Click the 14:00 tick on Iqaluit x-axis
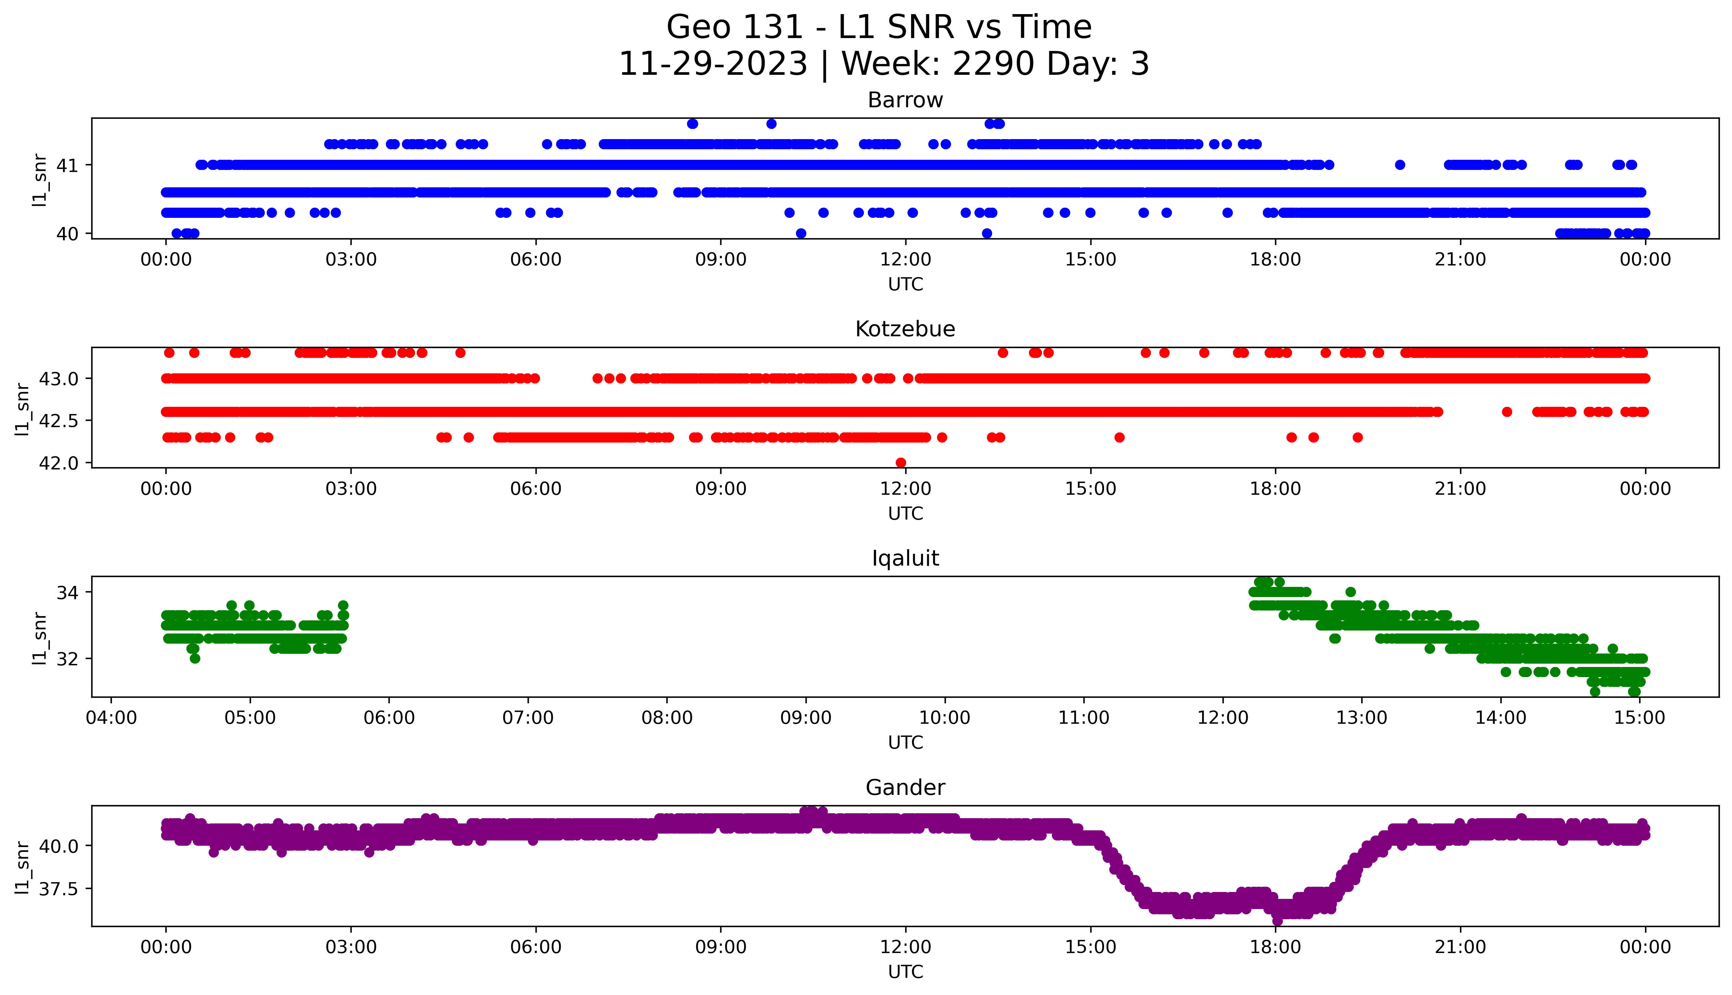The height and width of the screenshot is (995, 1732). tap(1500, 718)
